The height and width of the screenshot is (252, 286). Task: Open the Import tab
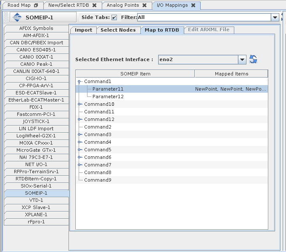[x=83, y=30]
